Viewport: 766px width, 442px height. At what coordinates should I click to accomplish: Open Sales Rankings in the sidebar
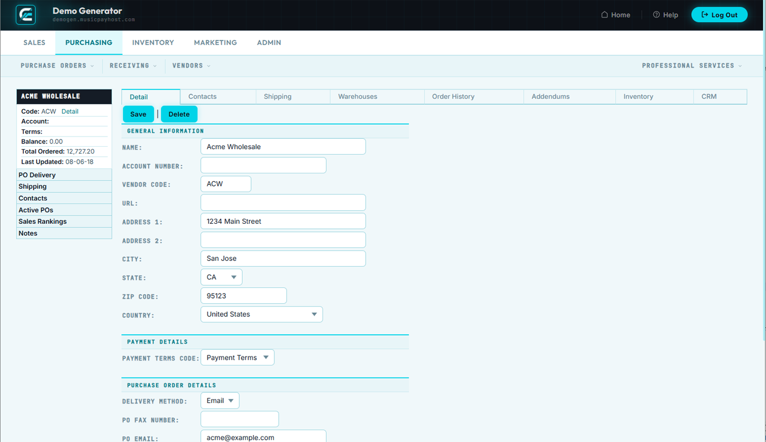(64, 222)
